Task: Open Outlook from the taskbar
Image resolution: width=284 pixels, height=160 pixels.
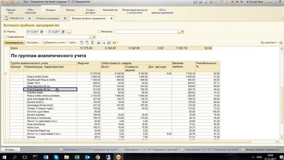Action: 87,157
